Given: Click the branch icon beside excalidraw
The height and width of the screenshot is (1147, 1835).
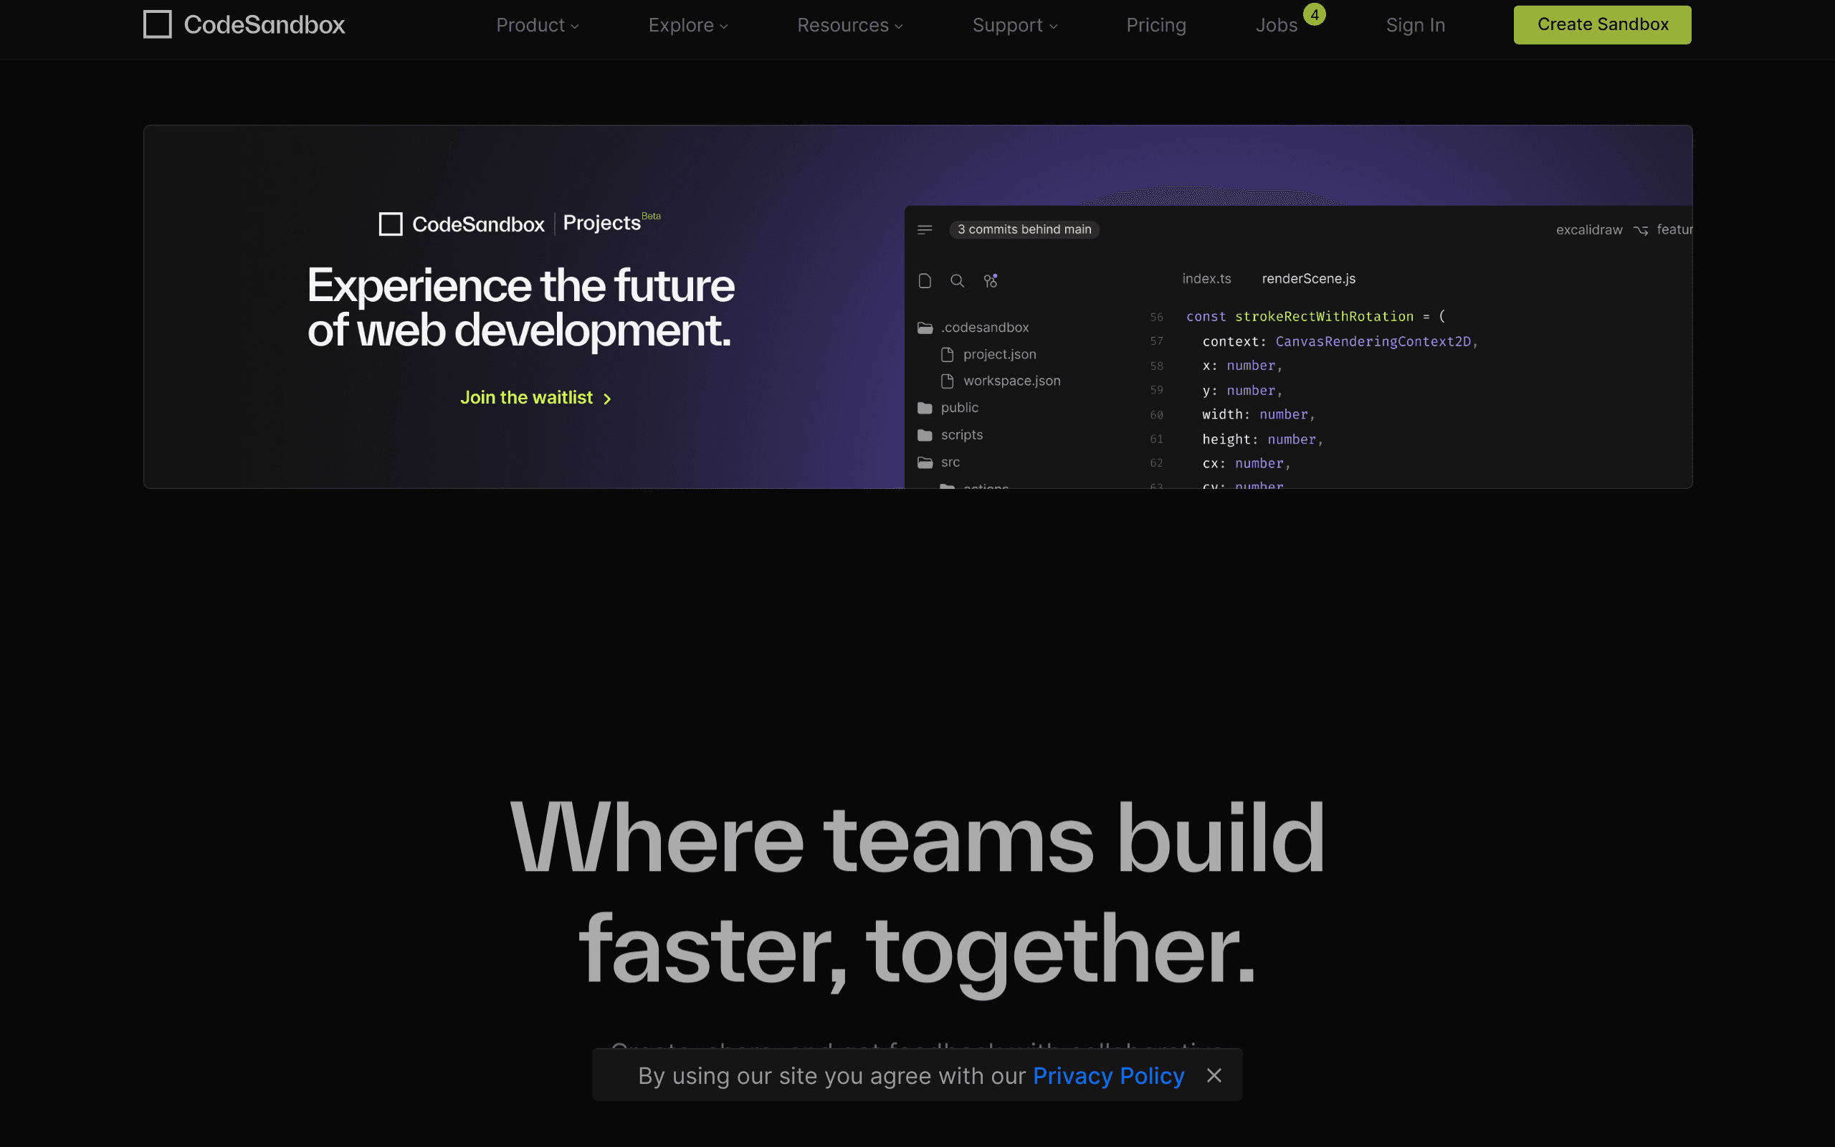Looking at the screenshot, I should [1640, 231].
